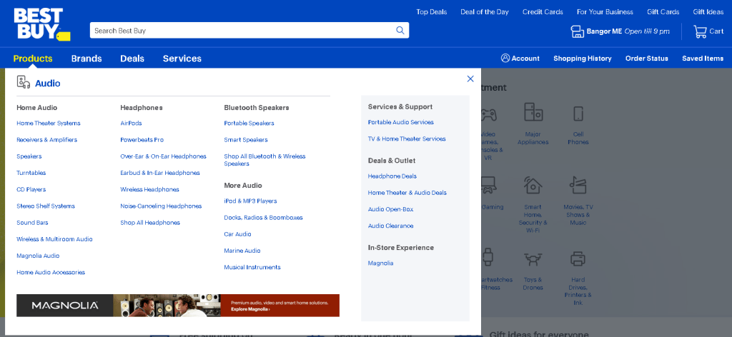732x337 pixels.
Task: Open Account via the person icon
Action: (x=505, y=59)
